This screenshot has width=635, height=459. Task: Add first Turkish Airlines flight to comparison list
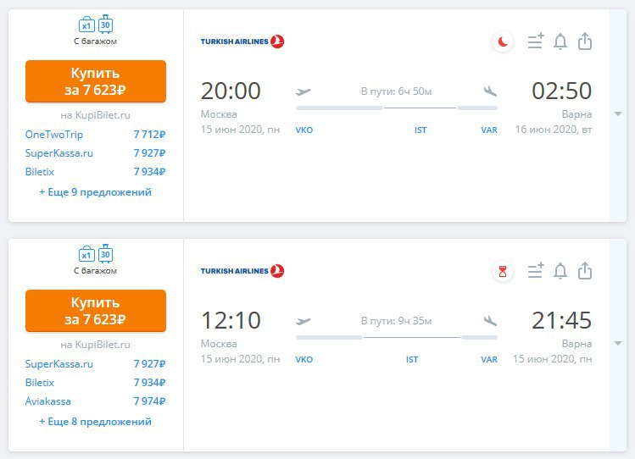pos(535,41)
